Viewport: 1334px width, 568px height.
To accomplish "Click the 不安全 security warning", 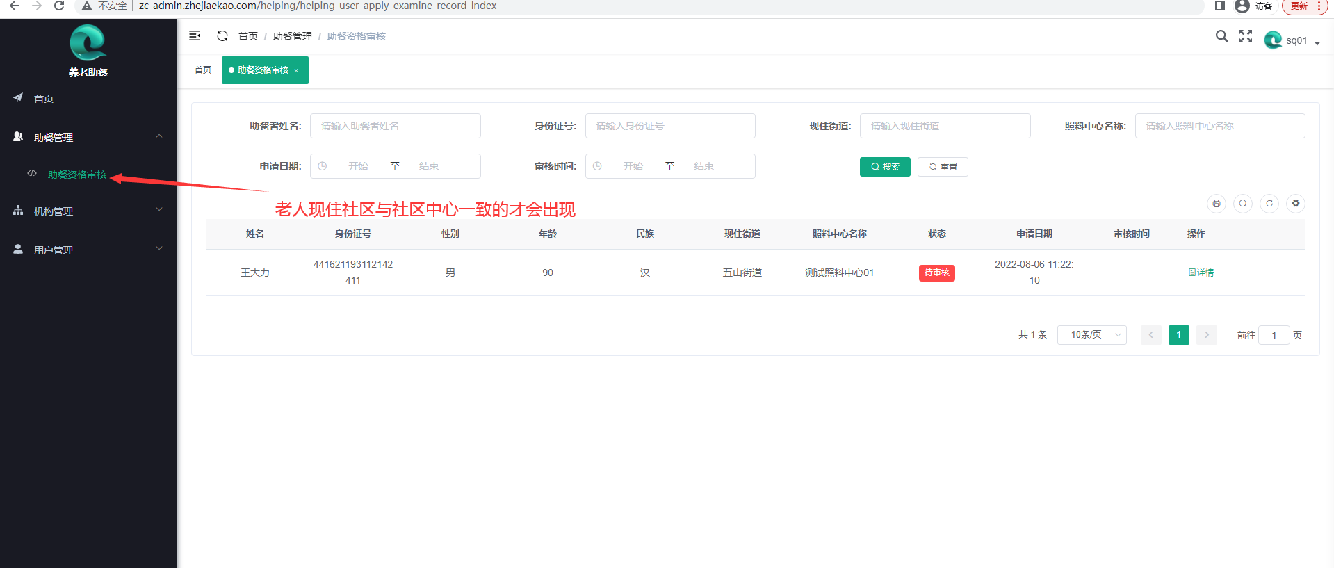I will (104, 6).
